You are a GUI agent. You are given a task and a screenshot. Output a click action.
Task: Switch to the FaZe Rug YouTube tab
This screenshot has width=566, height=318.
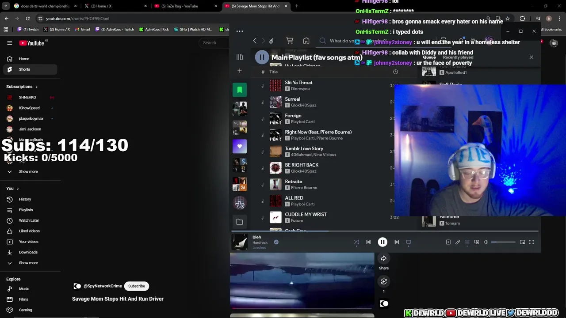tap(184, 6)
